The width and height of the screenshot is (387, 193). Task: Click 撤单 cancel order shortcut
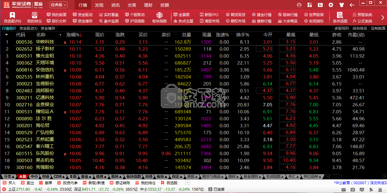coord(46,183)
